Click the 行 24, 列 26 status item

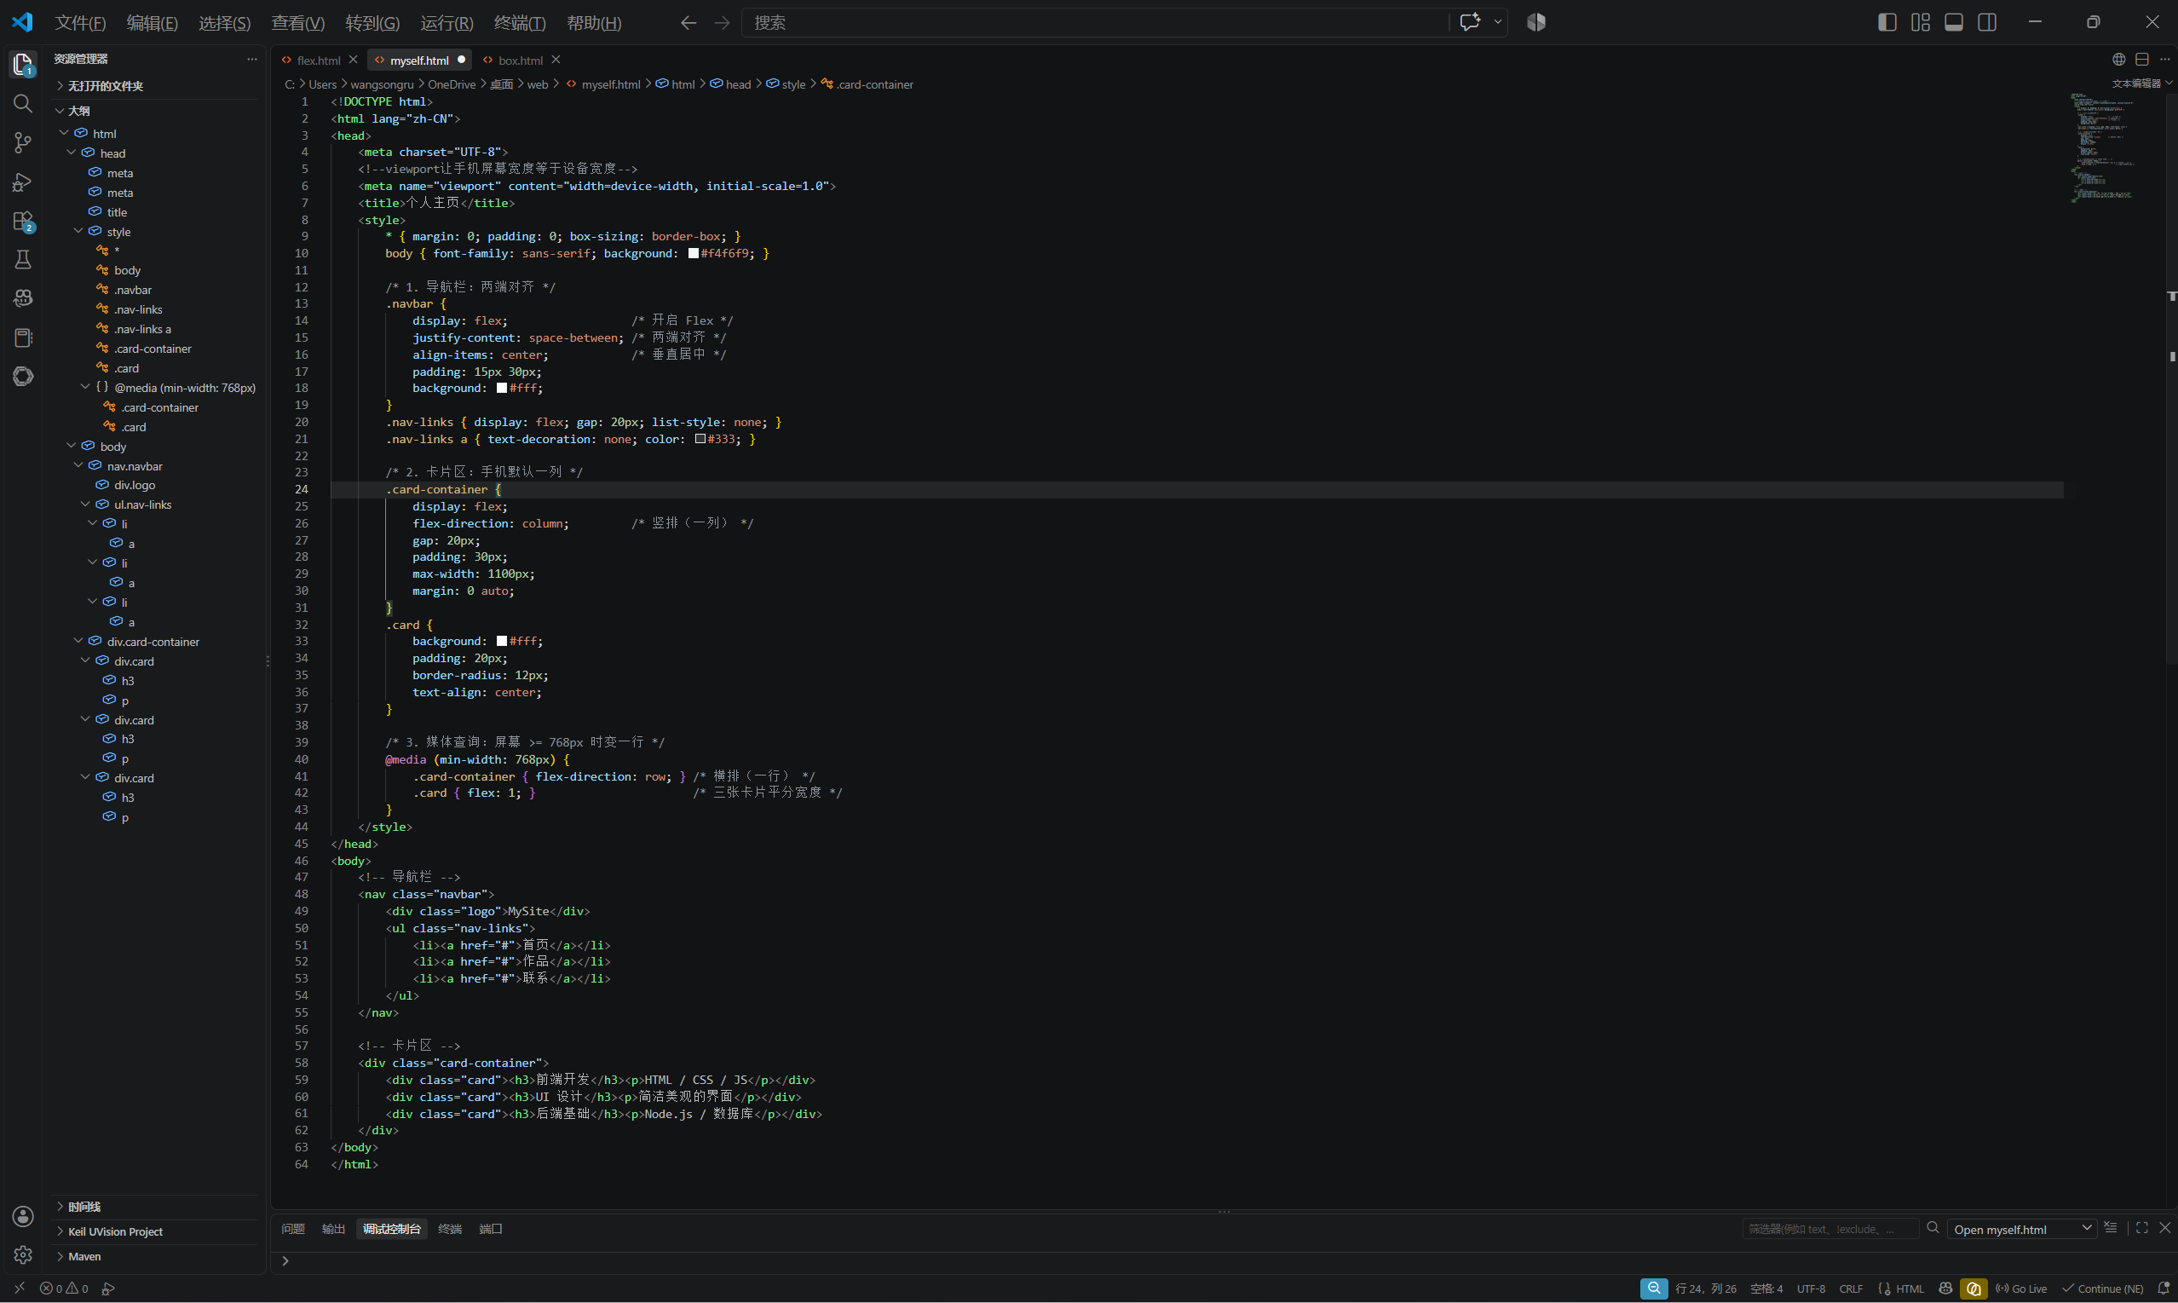pos(1705,1288)
